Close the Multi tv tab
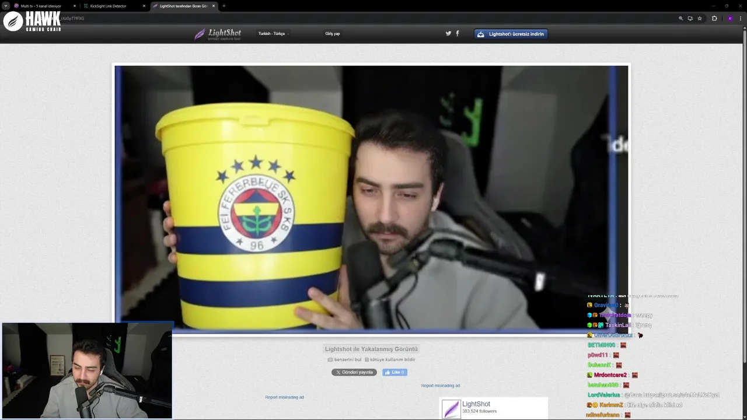 click(x=74, y=6)
